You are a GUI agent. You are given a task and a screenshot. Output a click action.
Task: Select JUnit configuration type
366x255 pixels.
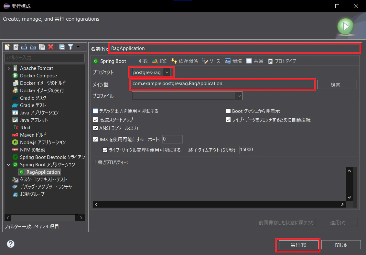coord(25,128)
